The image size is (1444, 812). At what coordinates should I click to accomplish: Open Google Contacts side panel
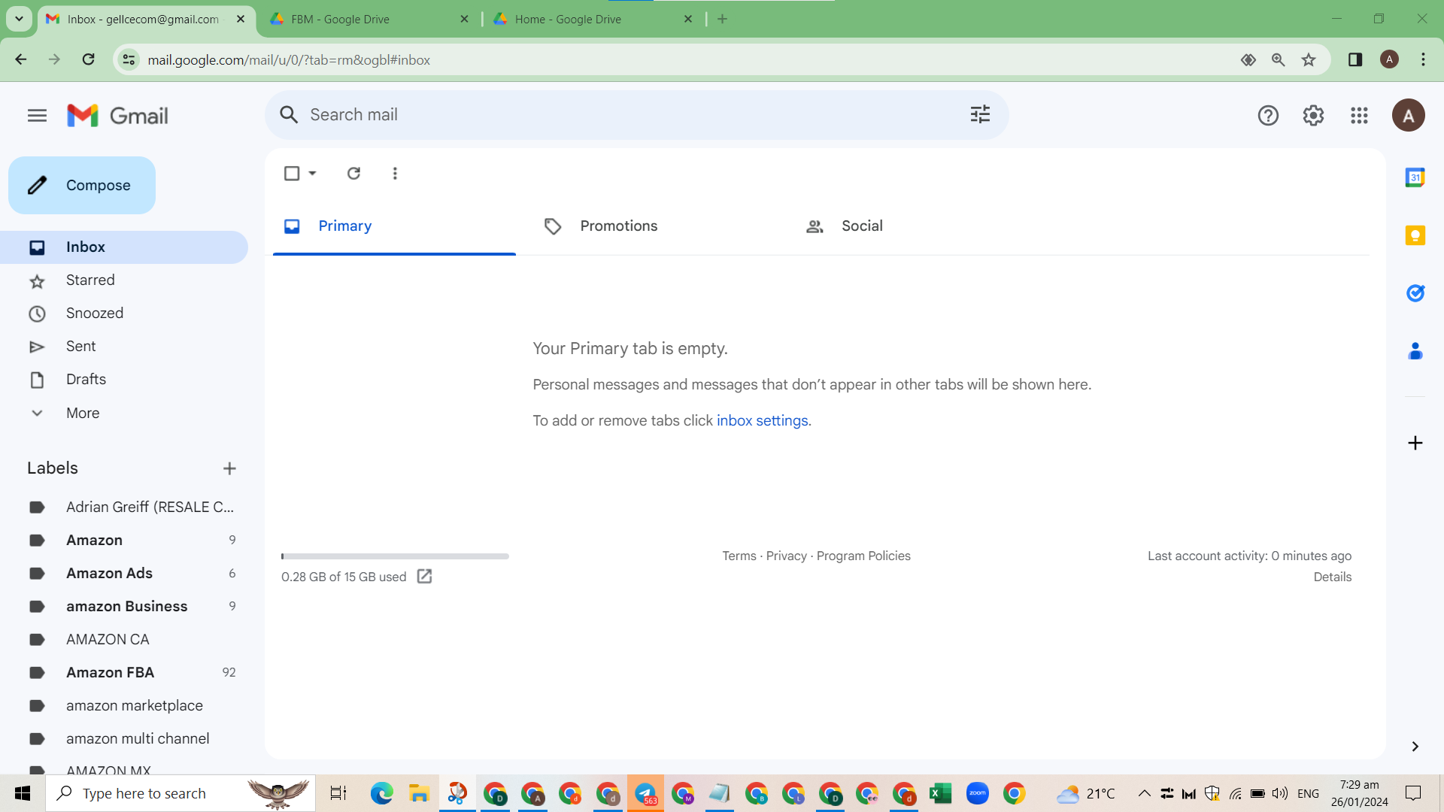1415,350
